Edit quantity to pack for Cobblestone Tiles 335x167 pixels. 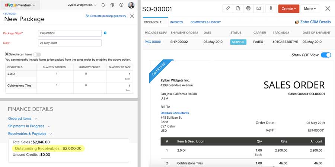coord(129,86)
